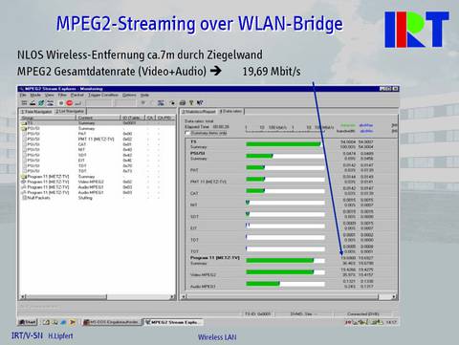Expand the Program 11 [METZ-TV] summary node
The width and height of the screenshot is (459, 345).
[x=23, y=177]
